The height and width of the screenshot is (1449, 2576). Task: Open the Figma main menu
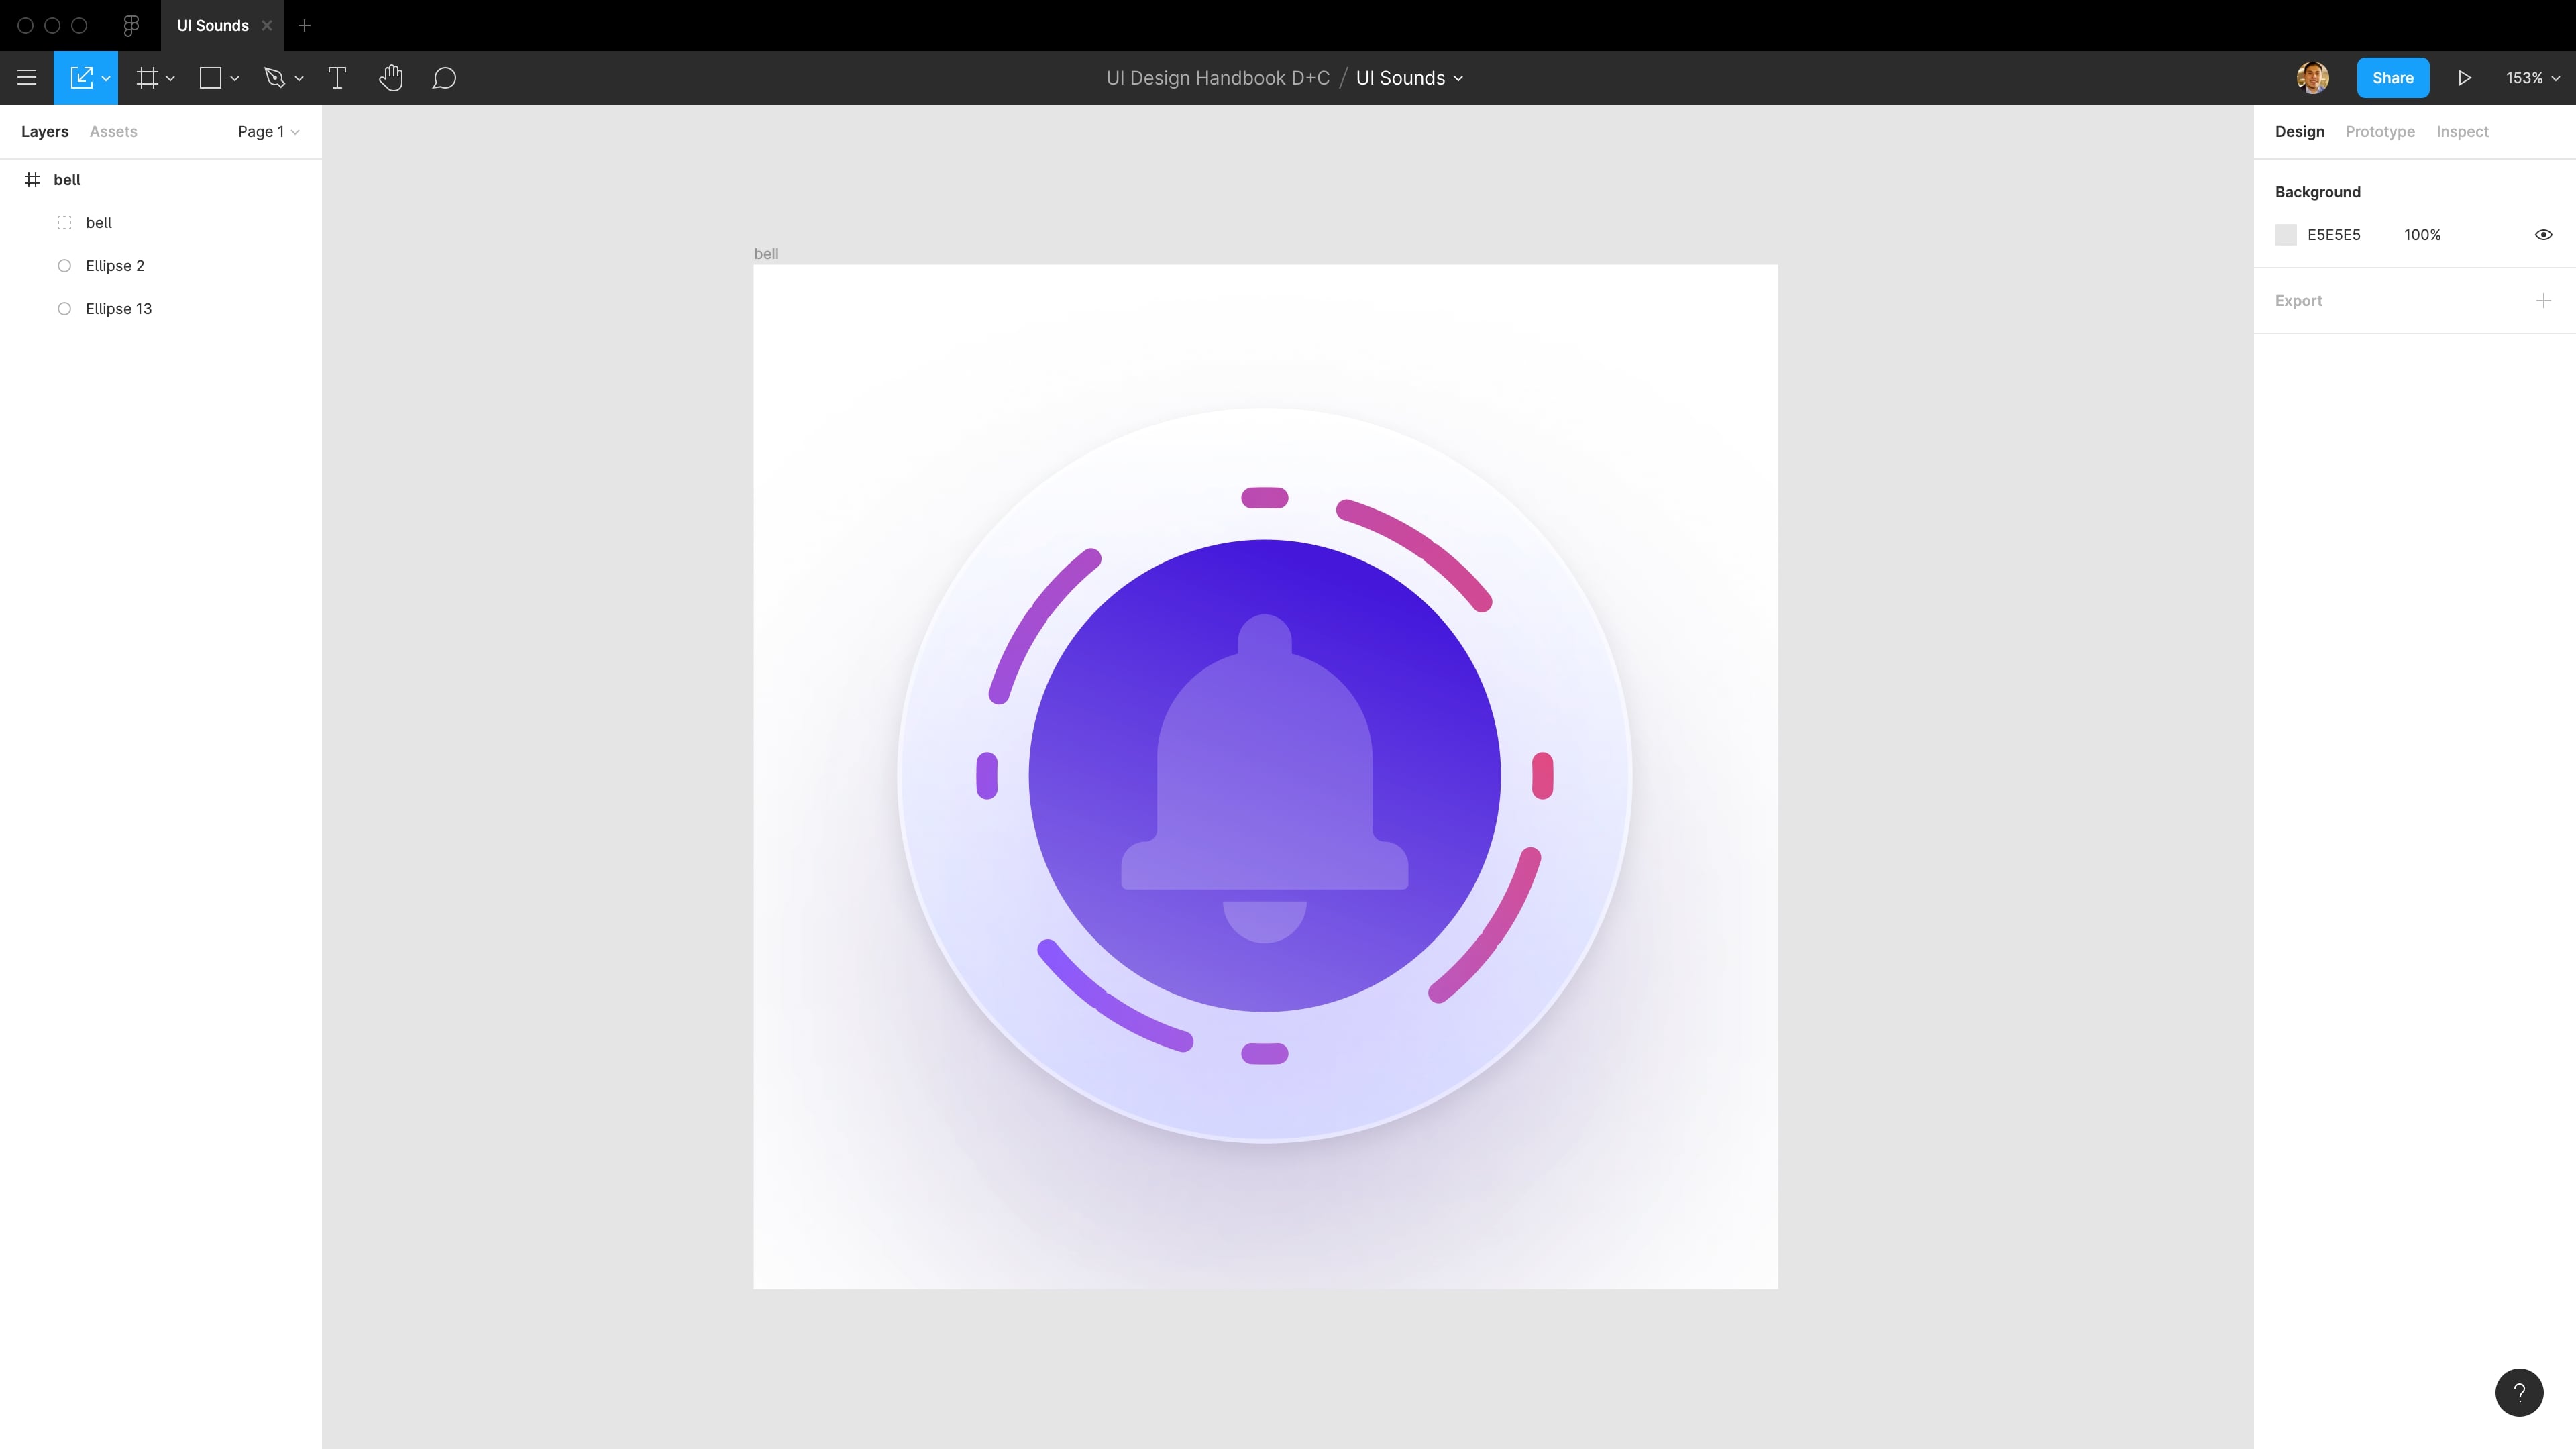pyautogui.click(x=27, y=77)
